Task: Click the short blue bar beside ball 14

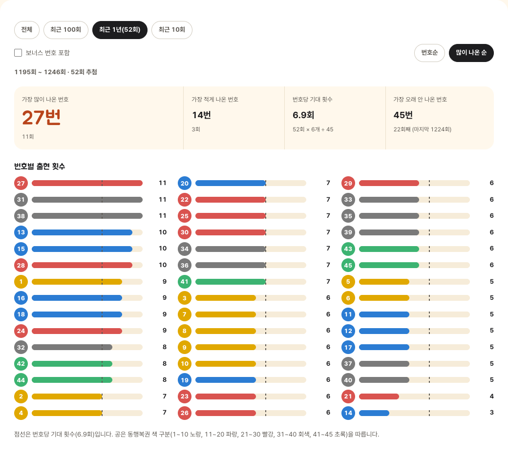Action: point(374,413)
